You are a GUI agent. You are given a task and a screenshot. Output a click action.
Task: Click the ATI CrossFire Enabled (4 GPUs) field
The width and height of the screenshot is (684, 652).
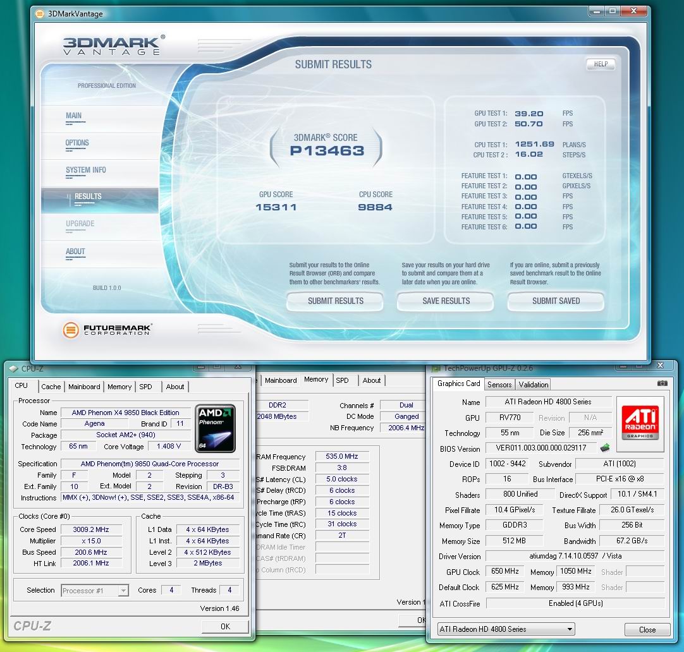pos(575,603)
